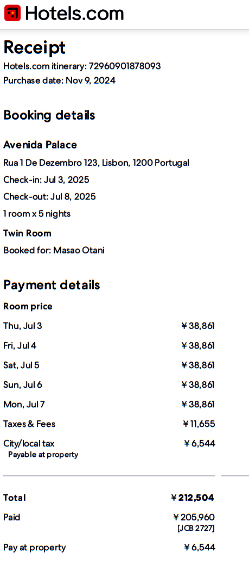
Task: Select the Payment details heading
Action: click(52, 285)
